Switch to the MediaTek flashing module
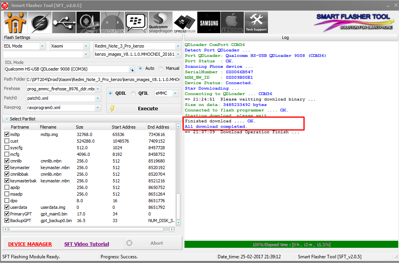Image resolution: width=399 pixels, height=263 pixels. (x=112, y=22)
